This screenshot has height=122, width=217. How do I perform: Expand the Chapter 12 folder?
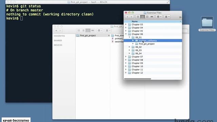pyautogui.click(x=126, y=73)
